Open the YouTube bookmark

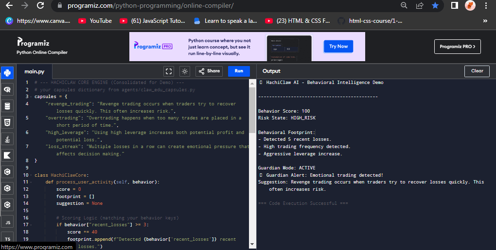[x=95, y=21]
